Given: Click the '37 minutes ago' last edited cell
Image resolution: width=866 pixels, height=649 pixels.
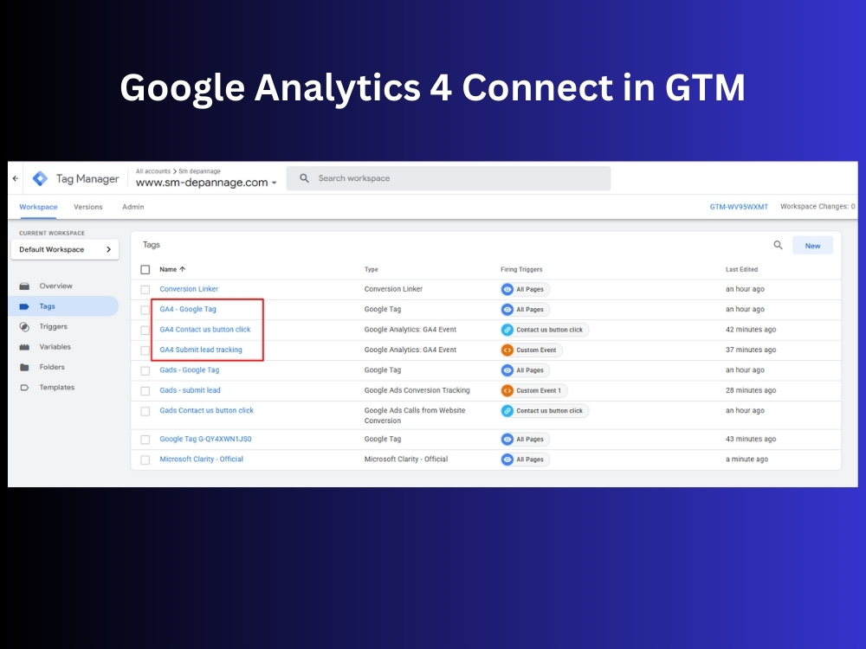Looking at the screenshot, I should (x=751, y=350).
